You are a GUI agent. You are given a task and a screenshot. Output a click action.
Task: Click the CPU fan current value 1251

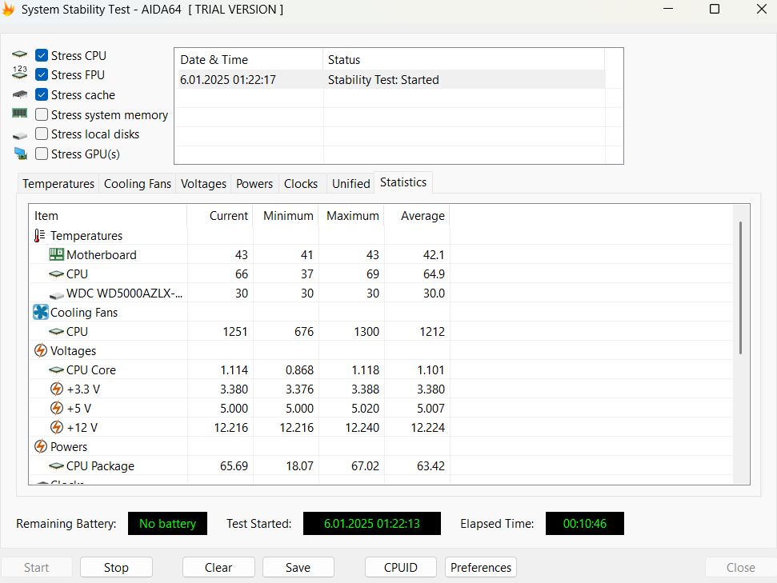tap(235, 331)
